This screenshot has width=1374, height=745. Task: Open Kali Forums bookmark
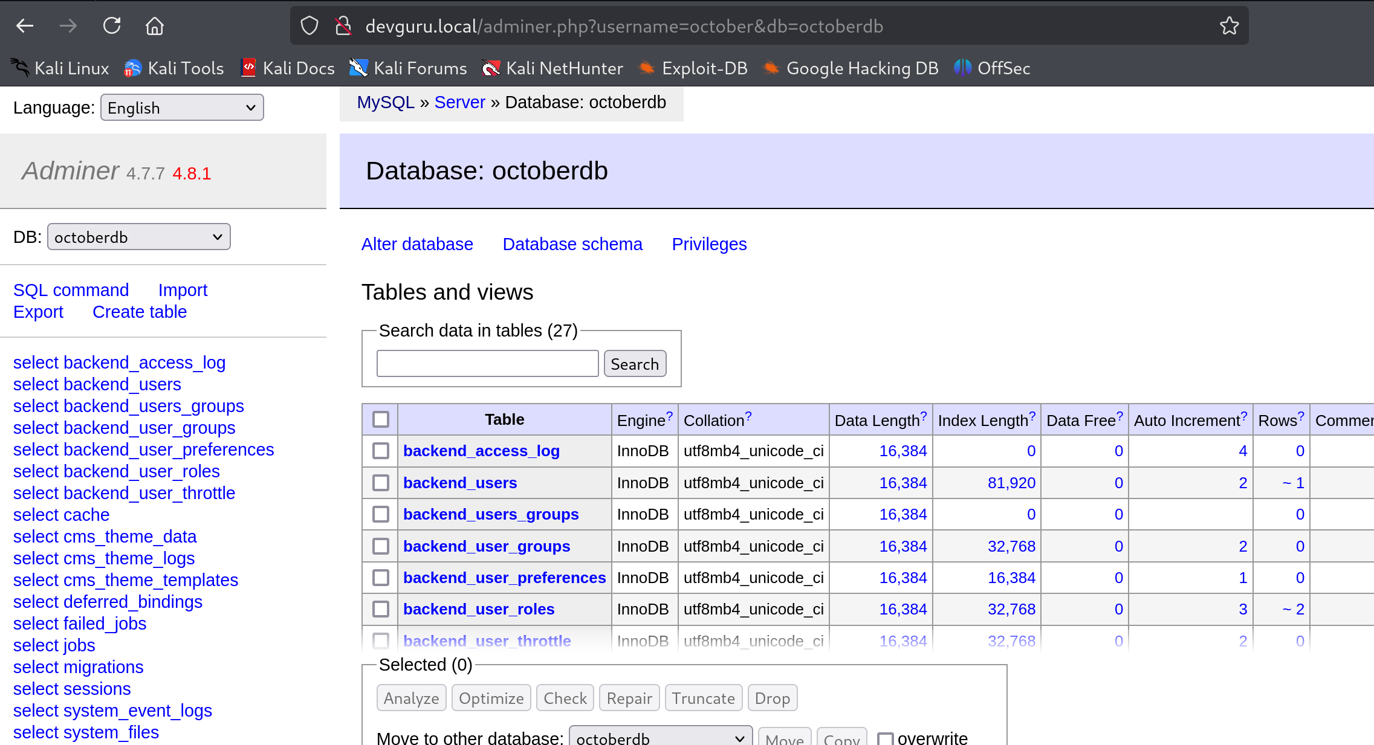(x=408, y=68)
